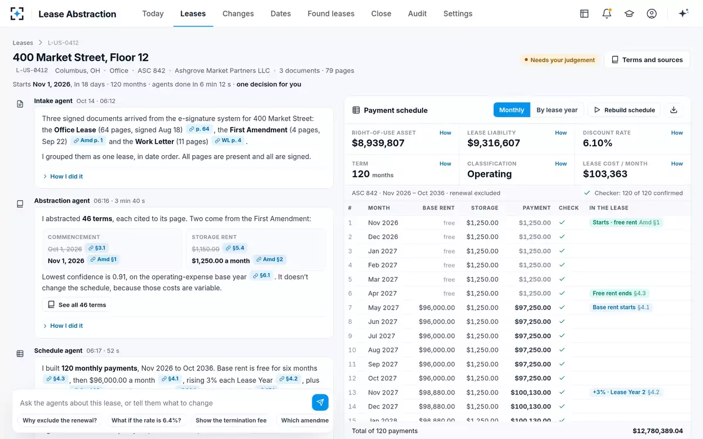
Task: Open the Changes tab
Action: click(x=238, y=13)
